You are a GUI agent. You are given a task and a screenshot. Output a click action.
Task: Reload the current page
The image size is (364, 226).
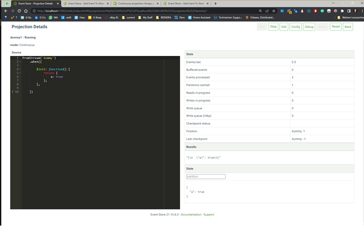pos(19,11)
